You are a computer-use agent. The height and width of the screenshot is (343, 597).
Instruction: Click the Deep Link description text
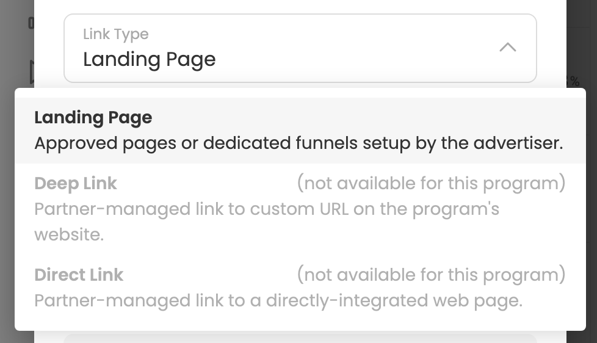pos(267,209)
